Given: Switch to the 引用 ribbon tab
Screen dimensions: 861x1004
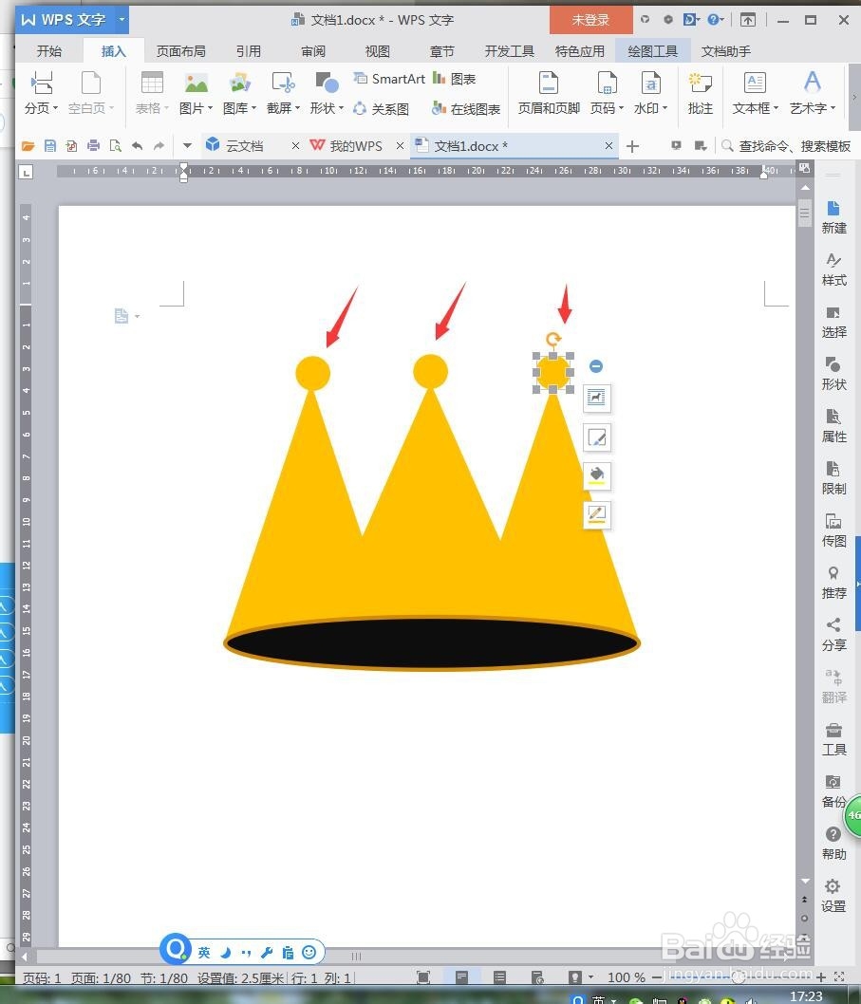Looking at the screenshot, I should tap(249, 51).
